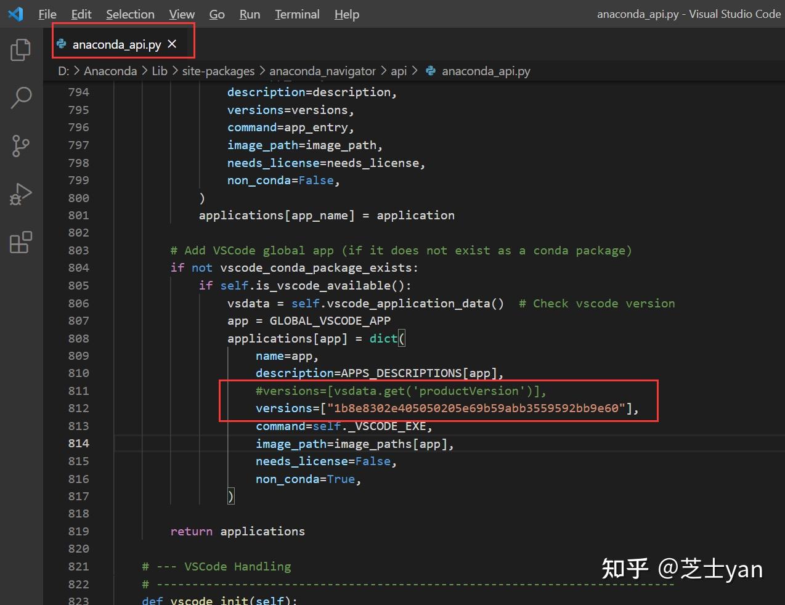
Task: Click the Visual Studio Code logo
Action: coord(15,14)
